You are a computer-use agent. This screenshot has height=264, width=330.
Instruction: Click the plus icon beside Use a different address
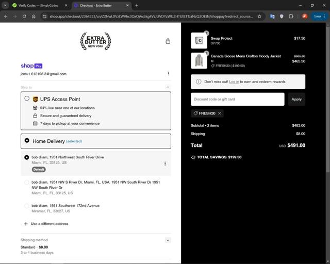(26, 224)
